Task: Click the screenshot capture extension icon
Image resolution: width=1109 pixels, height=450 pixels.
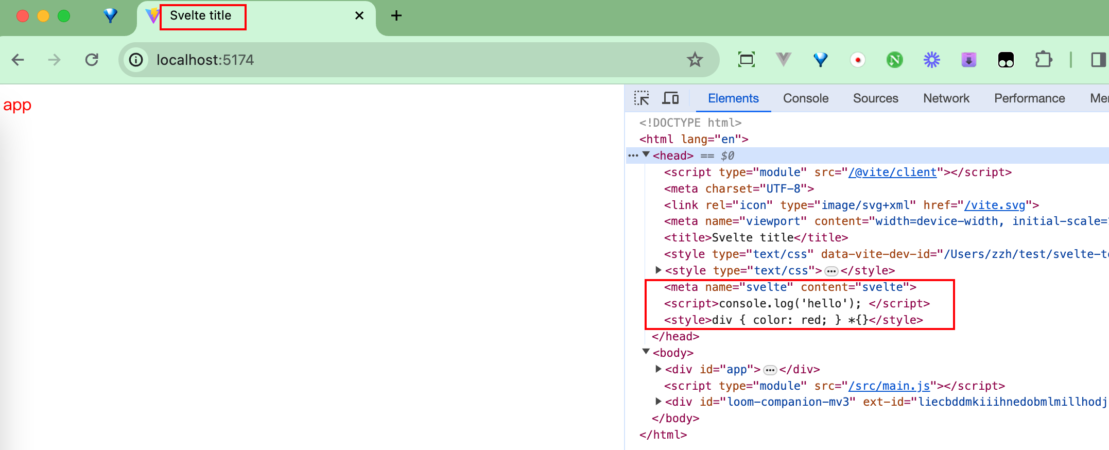Action: click(x=746, y=60)
